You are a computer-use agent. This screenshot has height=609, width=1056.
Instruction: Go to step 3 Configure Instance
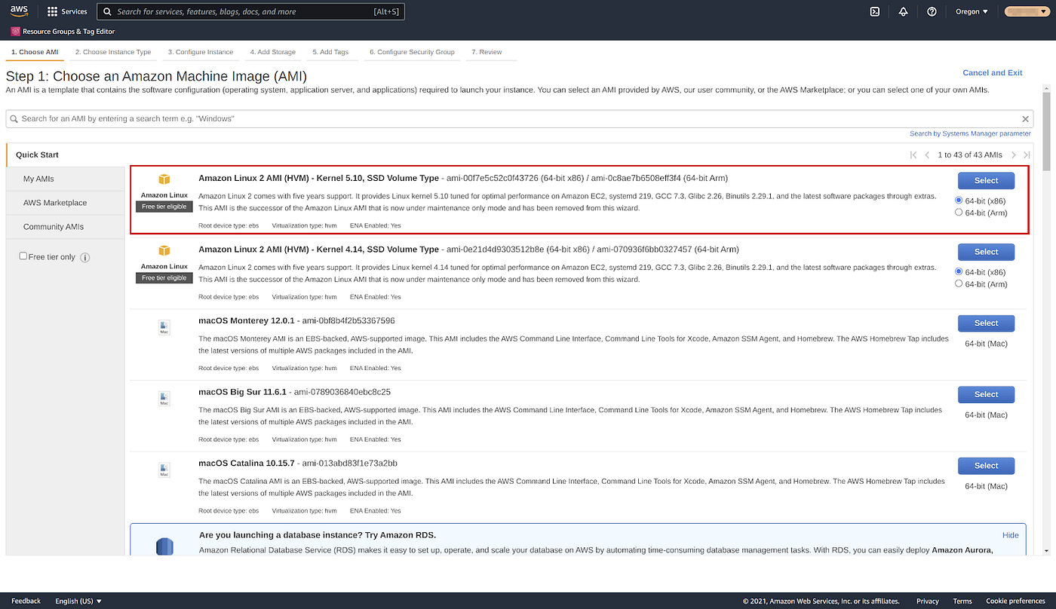click(x=201, y=52)
